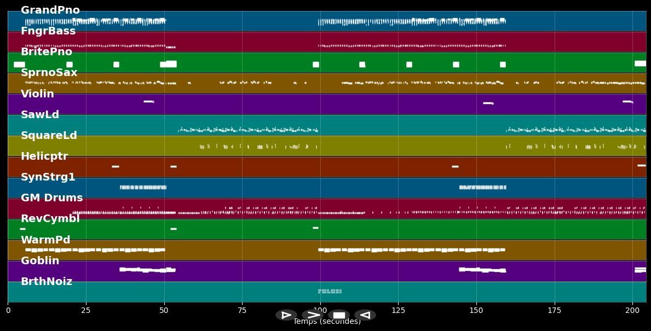The height and width of the screenshot is (331, 651).
Task: Select the Helicptr track label
Action: 44,156
